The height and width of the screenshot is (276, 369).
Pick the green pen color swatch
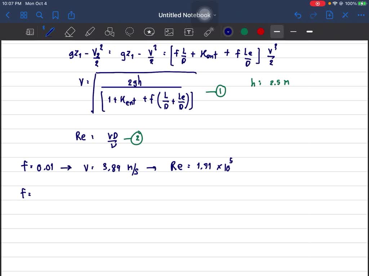pyautogui.click(x=244, y=32)
